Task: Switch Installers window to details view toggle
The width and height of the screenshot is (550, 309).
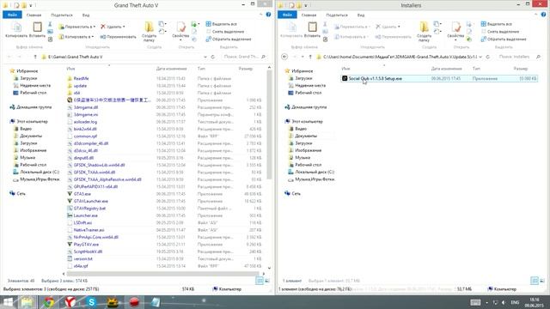Action: click(535, 281)
